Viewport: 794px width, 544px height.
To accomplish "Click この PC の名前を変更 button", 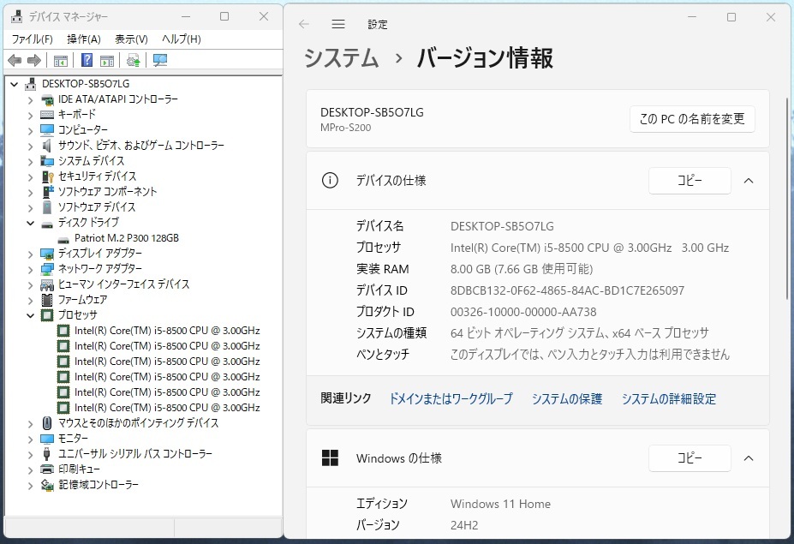I will (x=692, y=119).
